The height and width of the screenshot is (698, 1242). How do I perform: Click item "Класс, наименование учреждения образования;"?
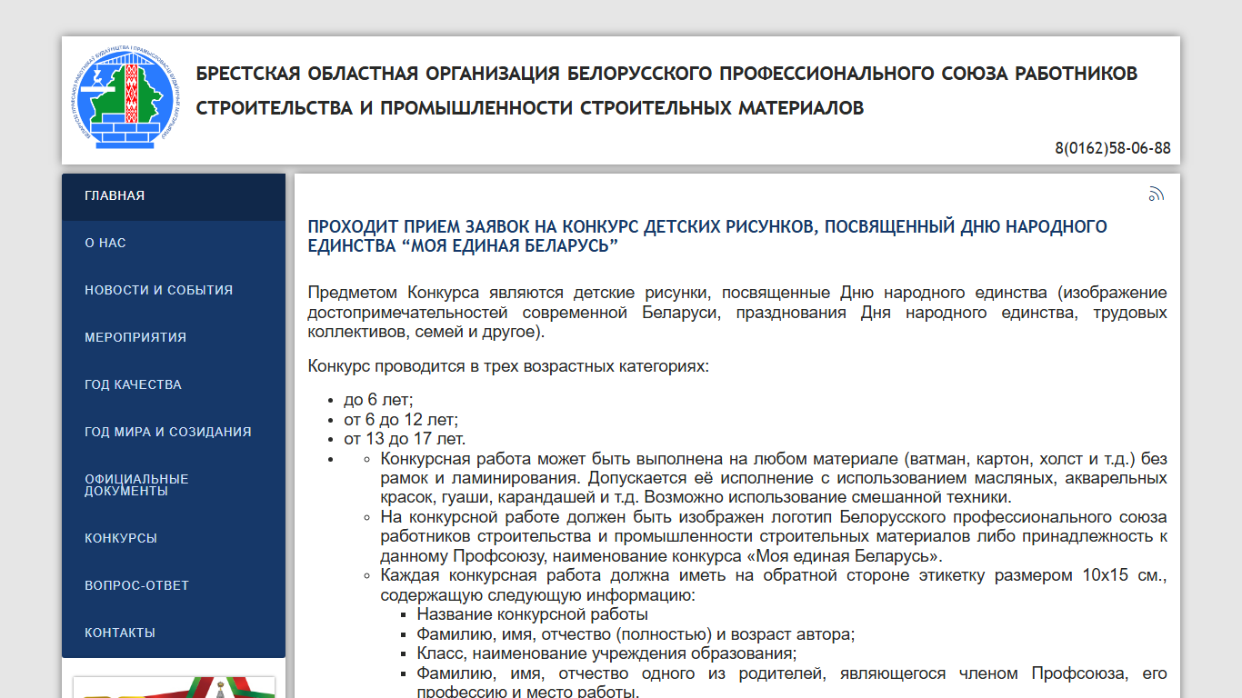click(606, 653)
